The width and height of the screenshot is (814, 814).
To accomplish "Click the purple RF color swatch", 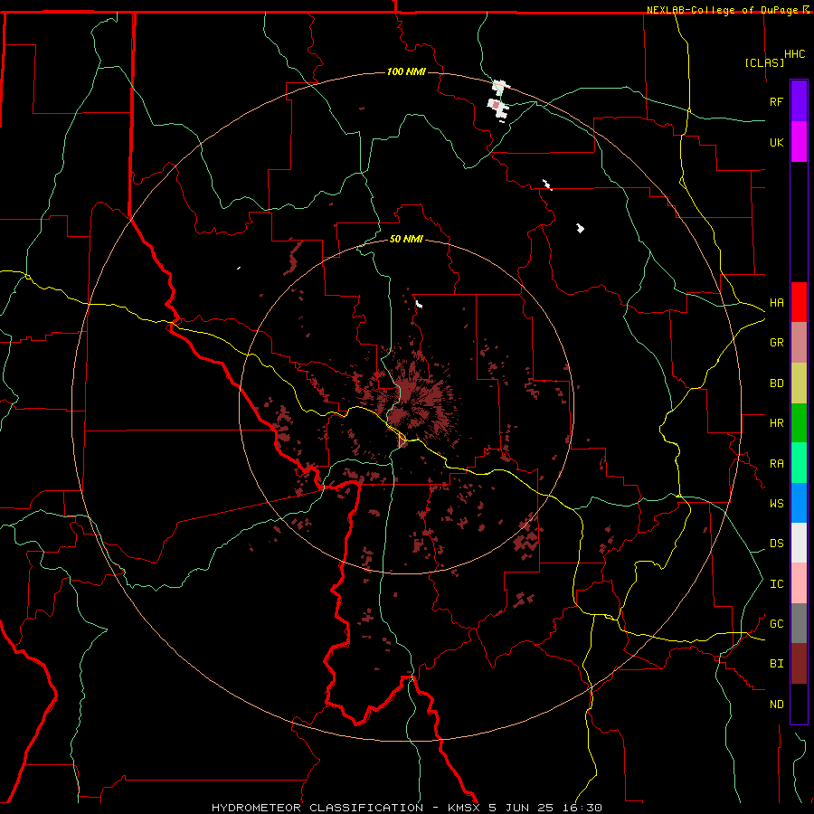I will coord(799,101).
